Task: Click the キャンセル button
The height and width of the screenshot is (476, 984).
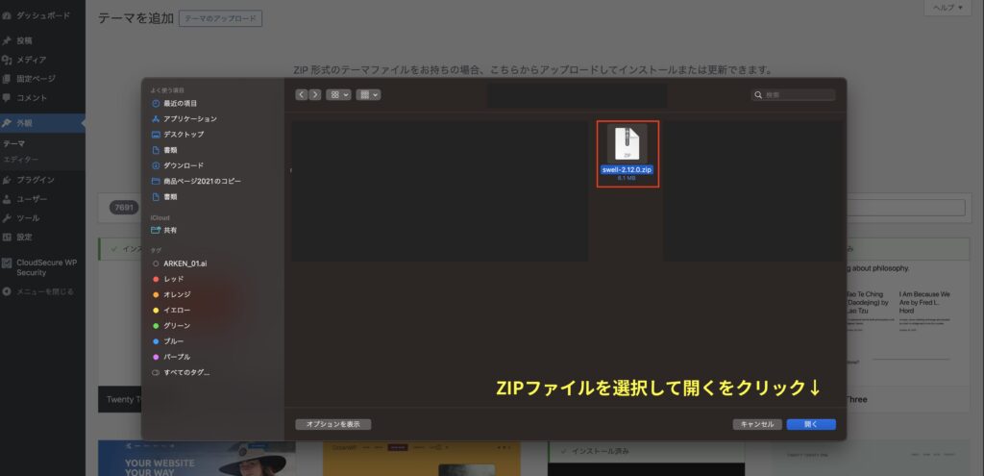Action: (756, 424)
